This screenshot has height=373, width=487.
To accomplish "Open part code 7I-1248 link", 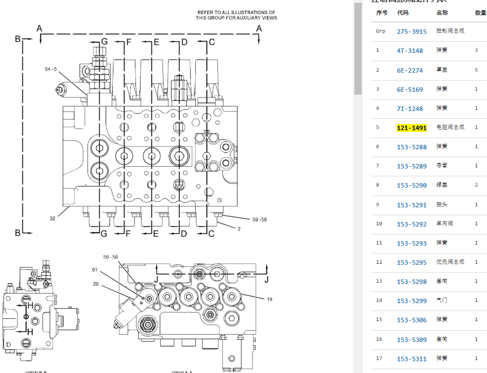I will 410,109.
